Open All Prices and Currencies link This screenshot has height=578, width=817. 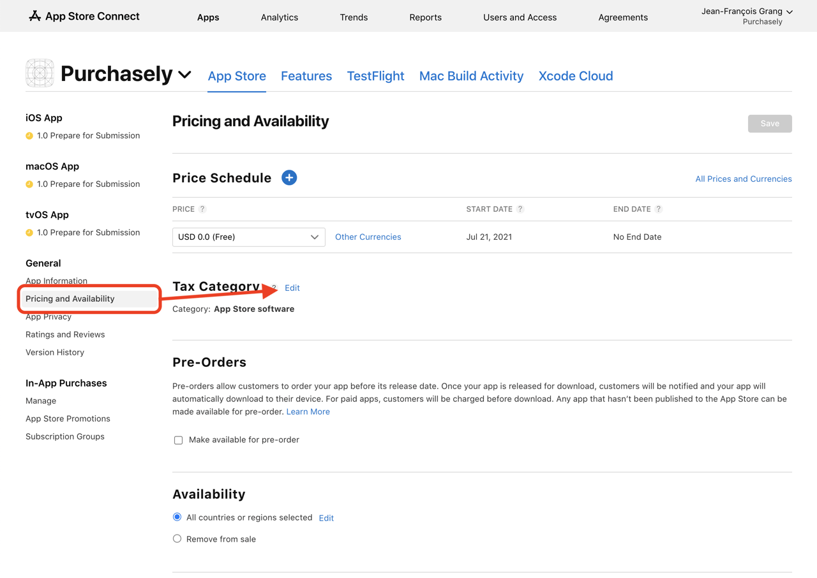pyautogui.click(x=743, y=179)
